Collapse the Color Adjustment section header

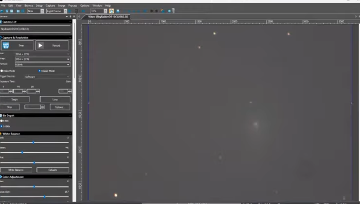pos(70,177)
